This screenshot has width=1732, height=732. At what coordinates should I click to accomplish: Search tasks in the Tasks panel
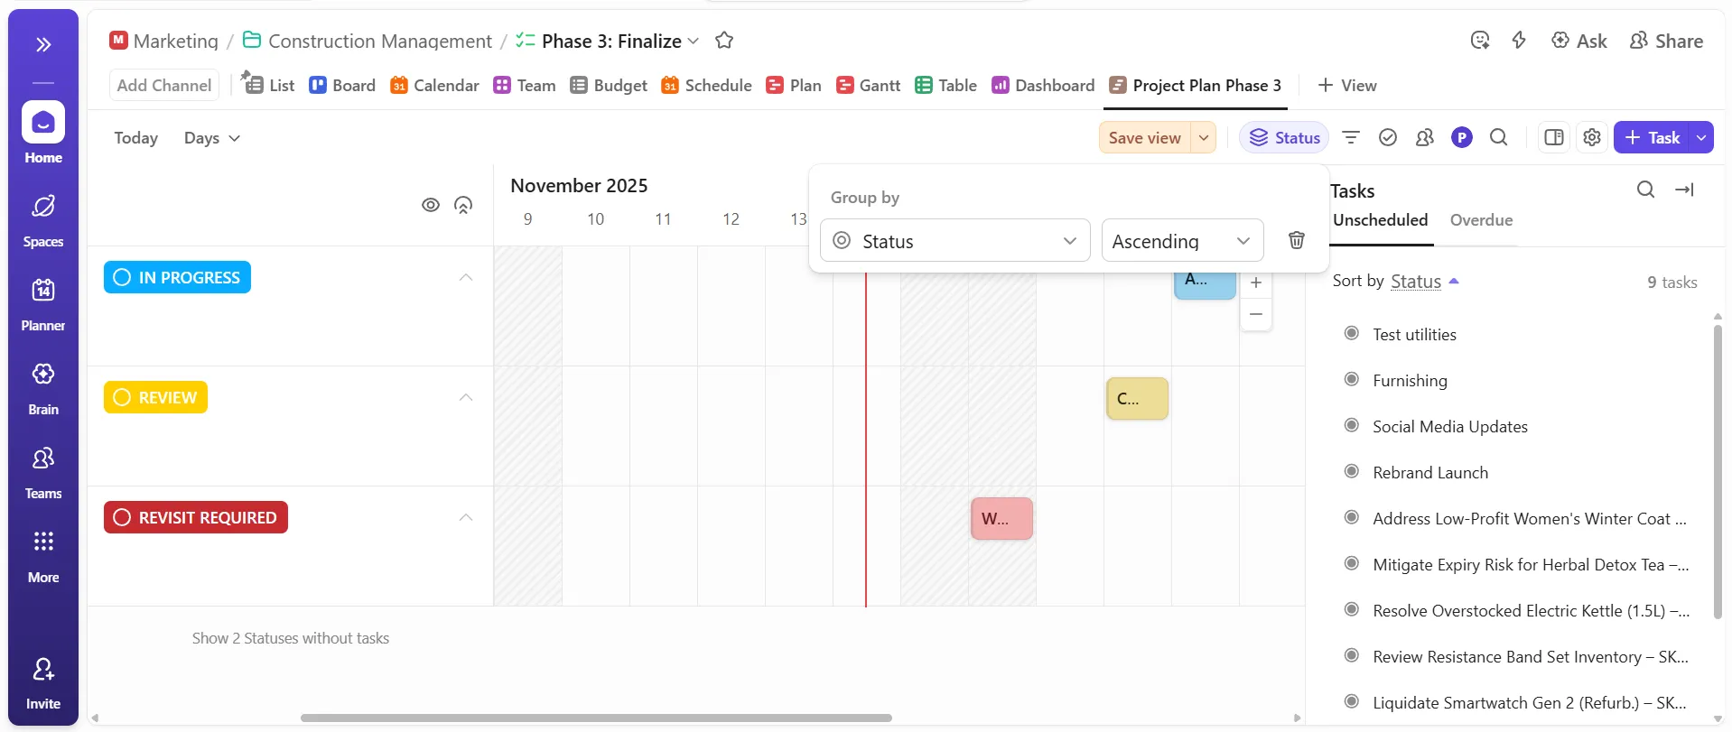coord(1645,190)
